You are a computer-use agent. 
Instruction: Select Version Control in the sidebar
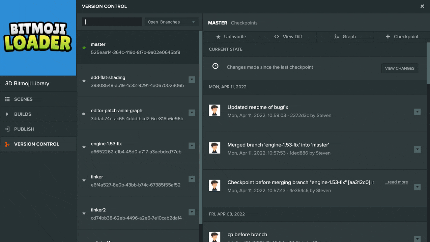coord(36,144)
